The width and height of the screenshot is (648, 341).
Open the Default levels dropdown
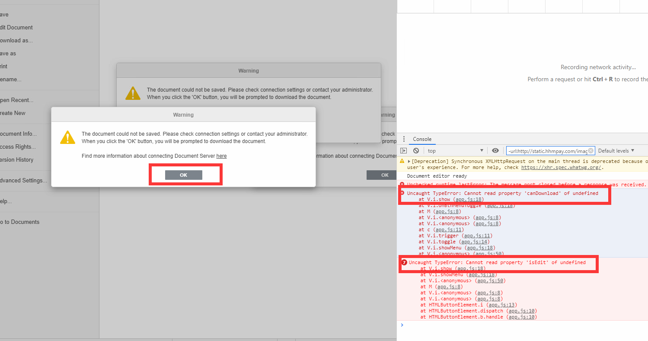coord(616,150)
